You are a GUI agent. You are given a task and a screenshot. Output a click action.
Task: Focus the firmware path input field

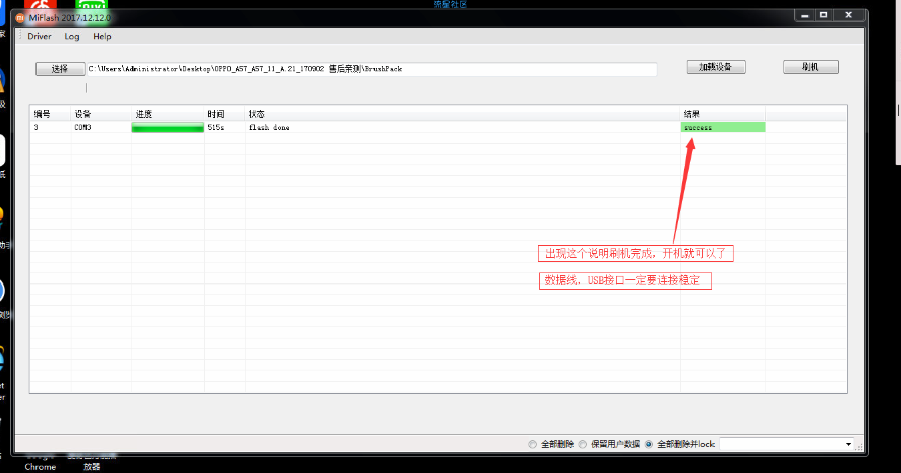[x=372, y=69]
